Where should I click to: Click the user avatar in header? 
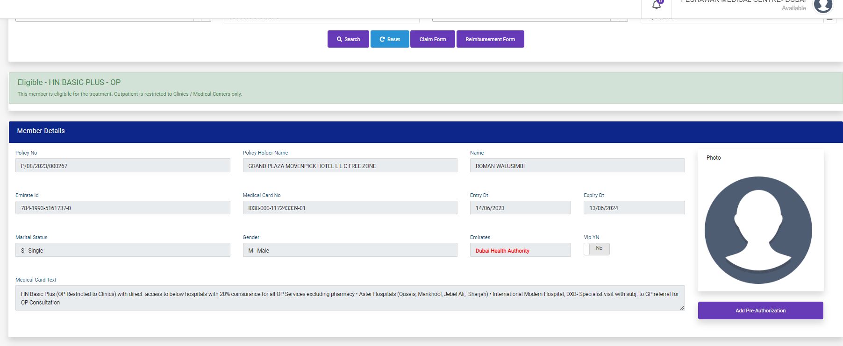pos(823,5)
